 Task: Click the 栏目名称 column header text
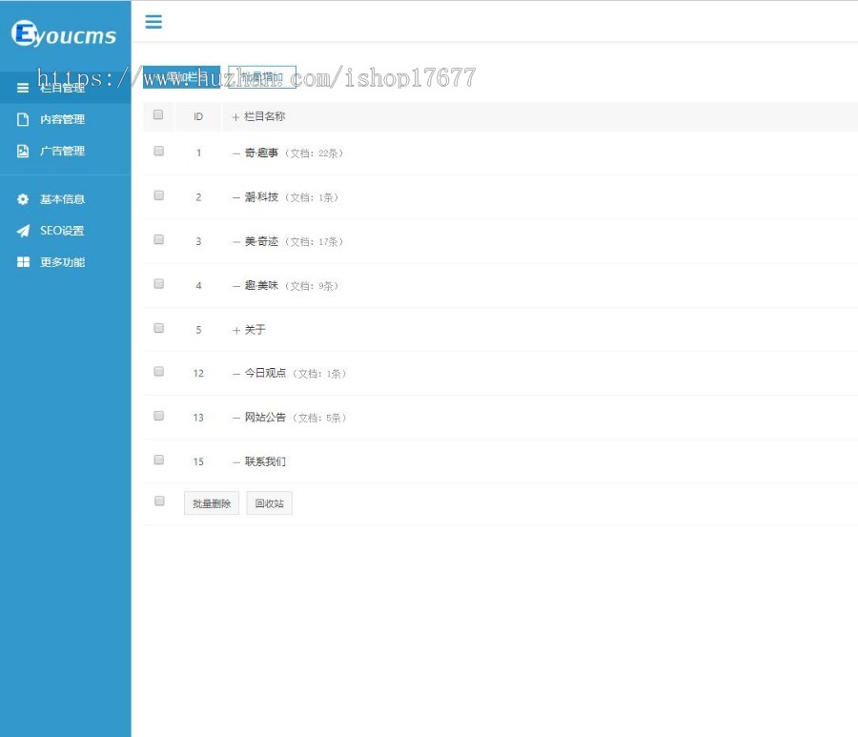264,116
